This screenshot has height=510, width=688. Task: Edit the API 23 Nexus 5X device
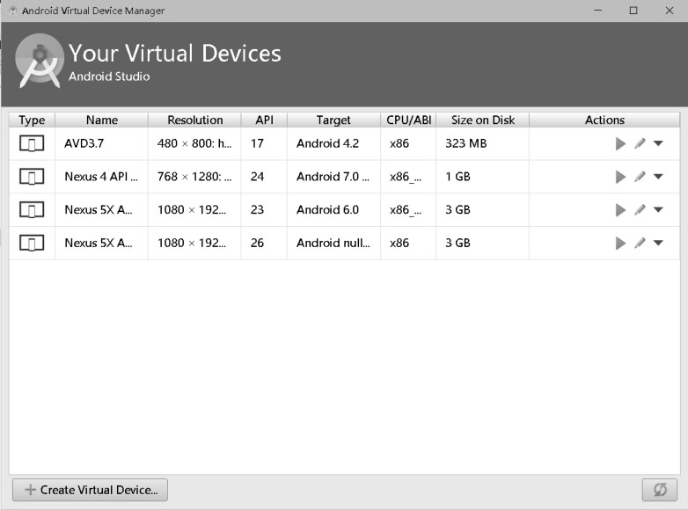coord(640,209)
